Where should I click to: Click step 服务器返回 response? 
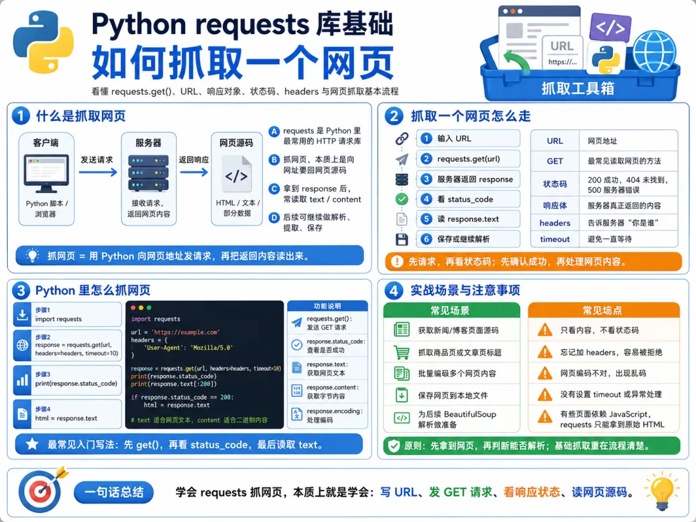[468, 179]
